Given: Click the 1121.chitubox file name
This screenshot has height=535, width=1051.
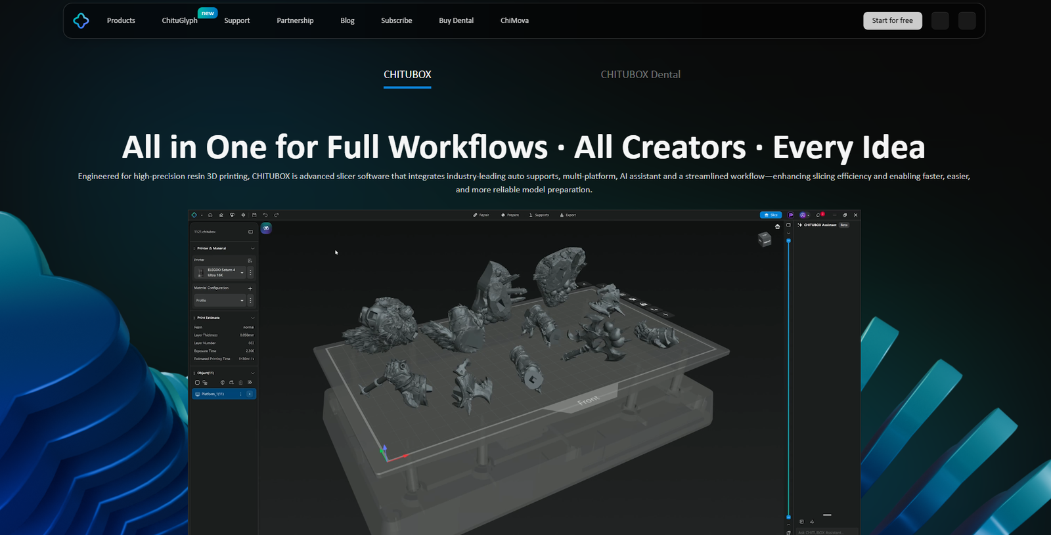Looking at the screenshot, I should (x=204, y=232).
